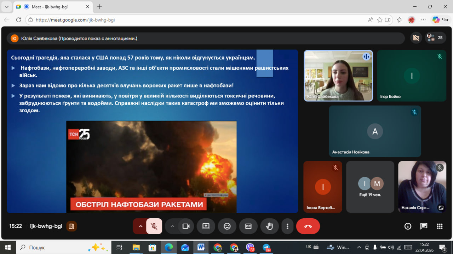Raise your hand in the meeting

pos(269,226)
